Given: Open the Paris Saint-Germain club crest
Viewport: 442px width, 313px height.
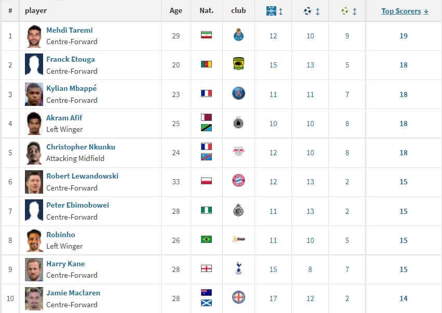Looking at the screenshot, I should click(x=238, y=93).
